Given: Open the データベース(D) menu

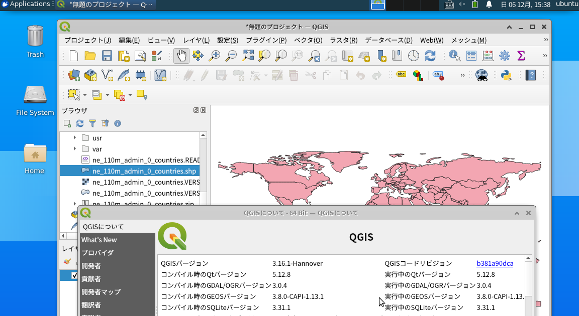Looking at the screenshot, I should pyautogui.click(x=389, y=40).
